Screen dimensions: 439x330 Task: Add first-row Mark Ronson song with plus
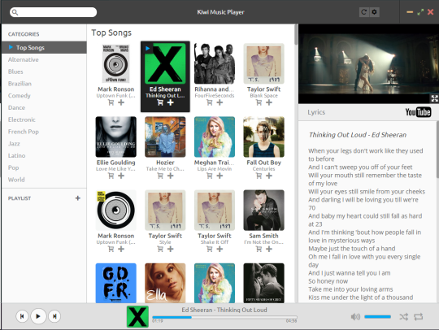click(121, 102)
